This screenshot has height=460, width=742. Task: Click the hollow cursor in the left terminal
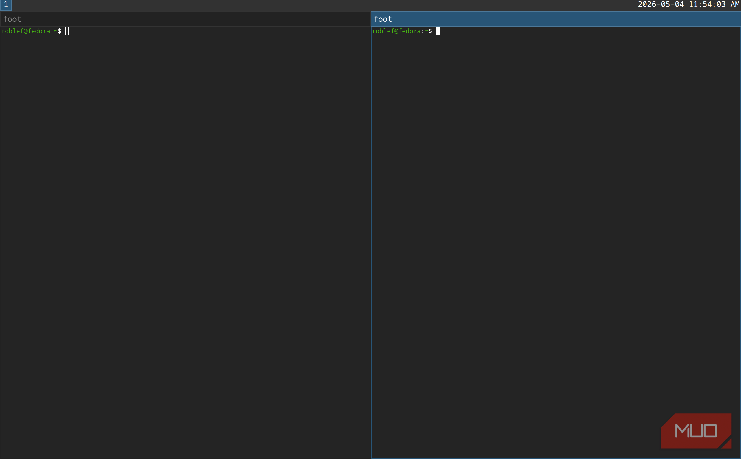67,31
